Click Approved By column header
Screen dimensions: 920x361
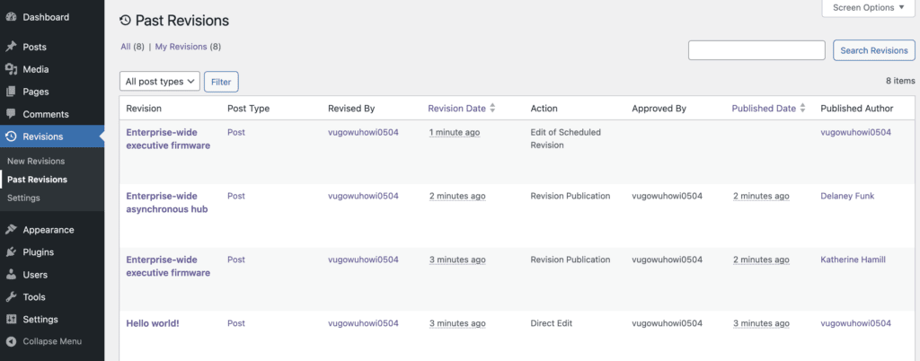[x=659, y=109]
